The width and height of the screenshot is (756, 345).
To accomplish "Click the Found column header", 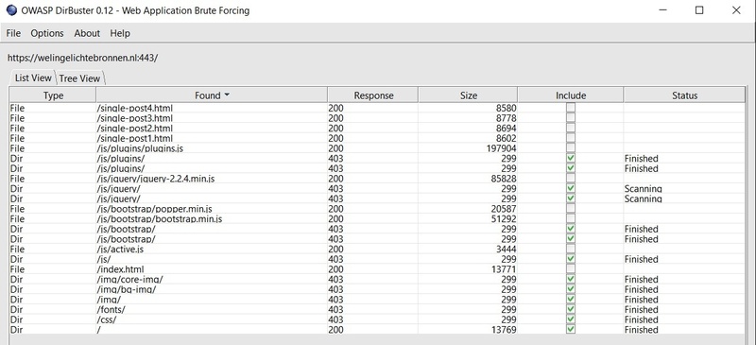I will [x=212, y=95].
